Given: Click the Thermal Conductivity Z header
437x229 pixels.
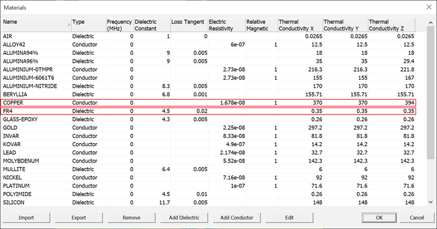Looking at the screenshot, I should coord(391,25).
